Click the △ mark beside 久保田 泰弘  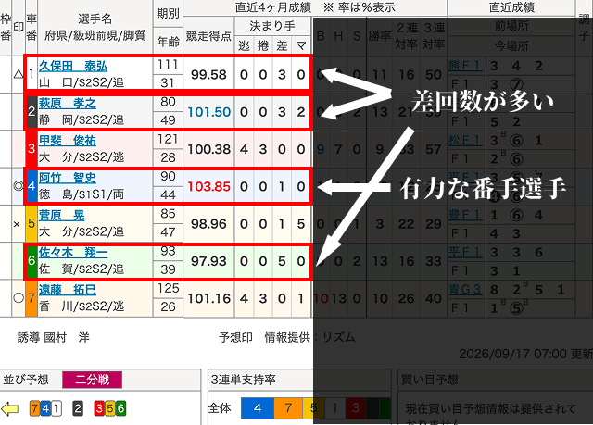(x=19, y=74)
